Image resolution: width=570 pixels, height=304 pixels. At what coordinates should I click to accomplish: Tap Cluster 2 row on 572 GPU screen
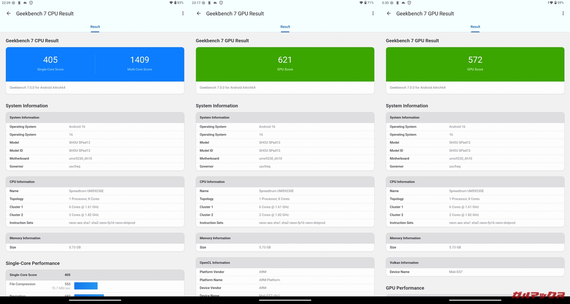(475, 215)
